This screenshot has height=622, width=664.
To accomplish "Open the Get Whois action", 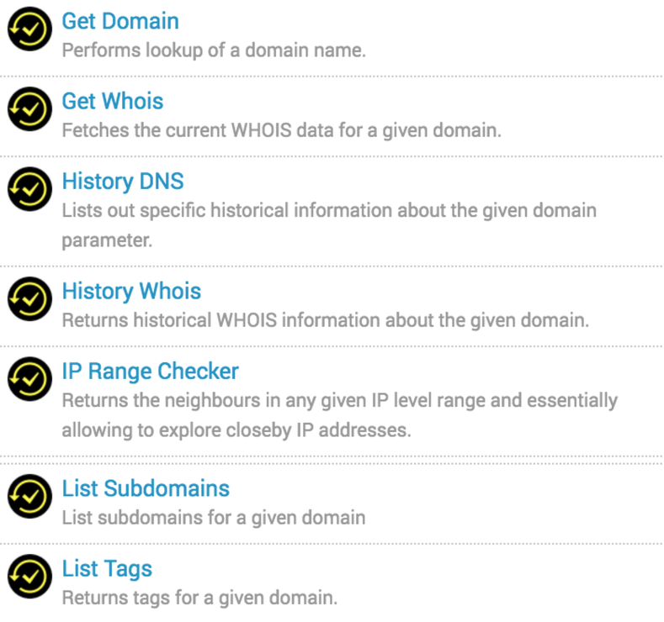I will pyautogui.click(x=113, y=101).
